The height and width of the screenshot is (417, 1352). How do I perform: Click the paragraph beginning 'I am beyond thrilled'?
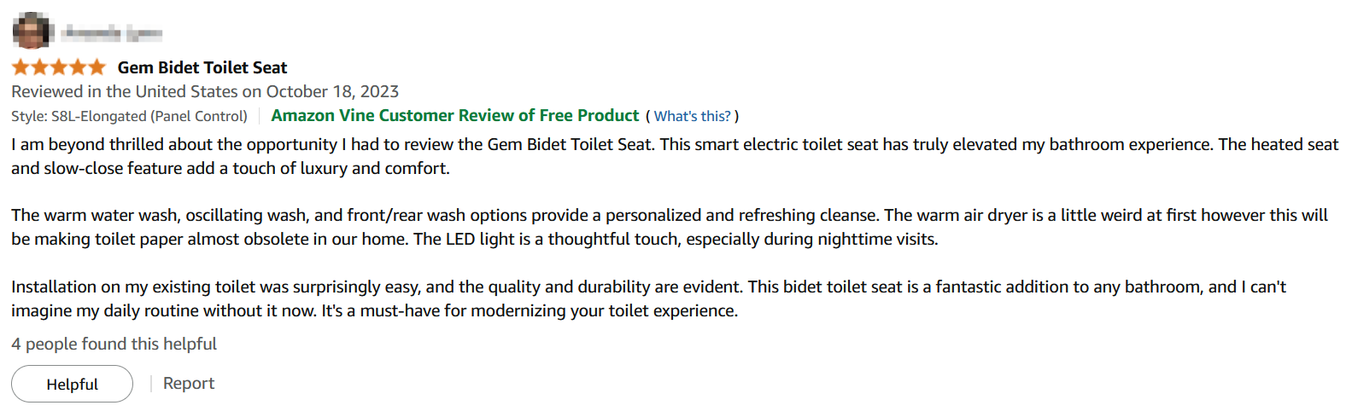675,156
